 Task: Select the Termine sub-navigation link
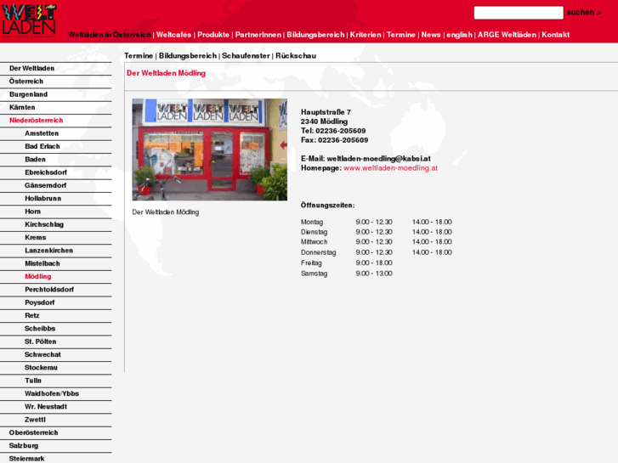click(x=139, y=55)
